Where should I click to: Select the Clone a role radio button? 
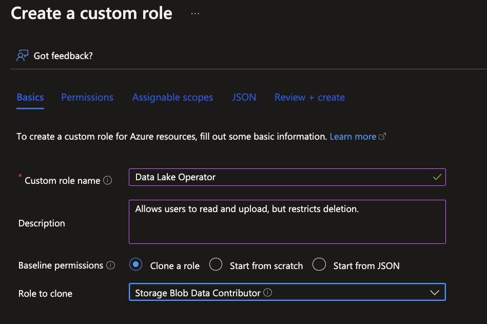136,265
